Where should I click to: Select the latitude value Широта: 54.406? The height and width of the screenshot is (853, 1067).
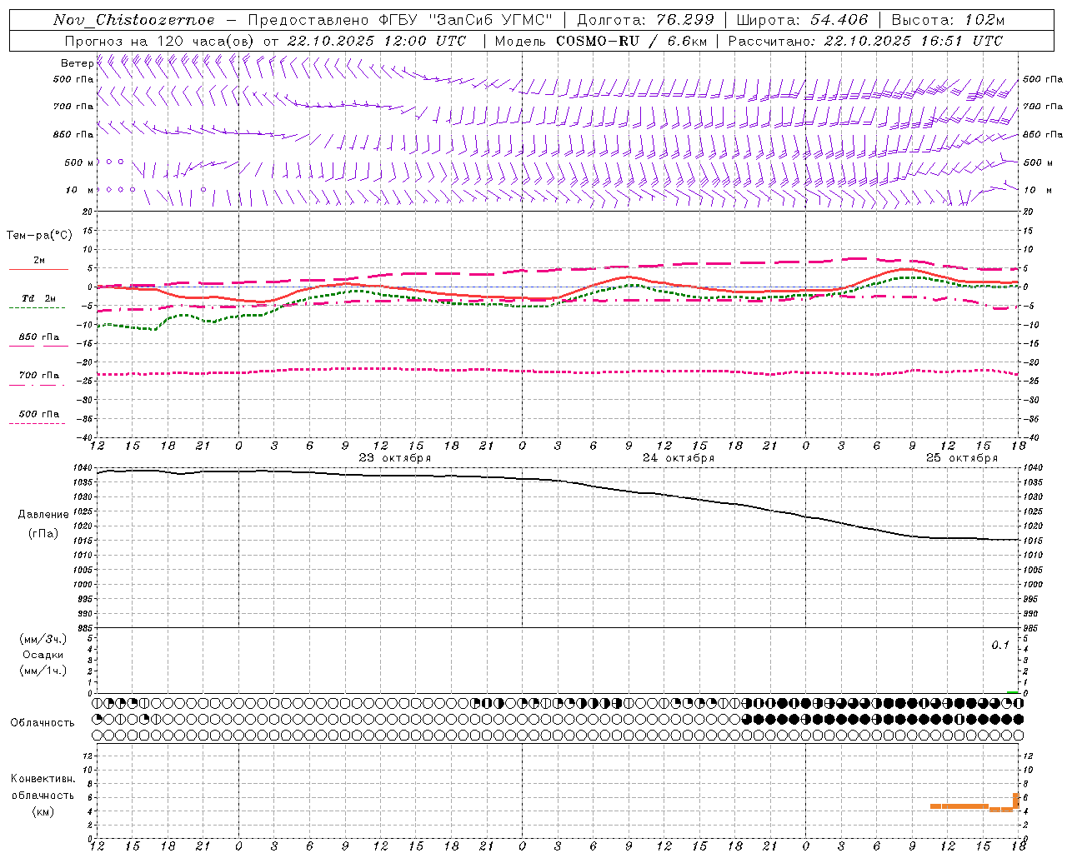point(802,20)
